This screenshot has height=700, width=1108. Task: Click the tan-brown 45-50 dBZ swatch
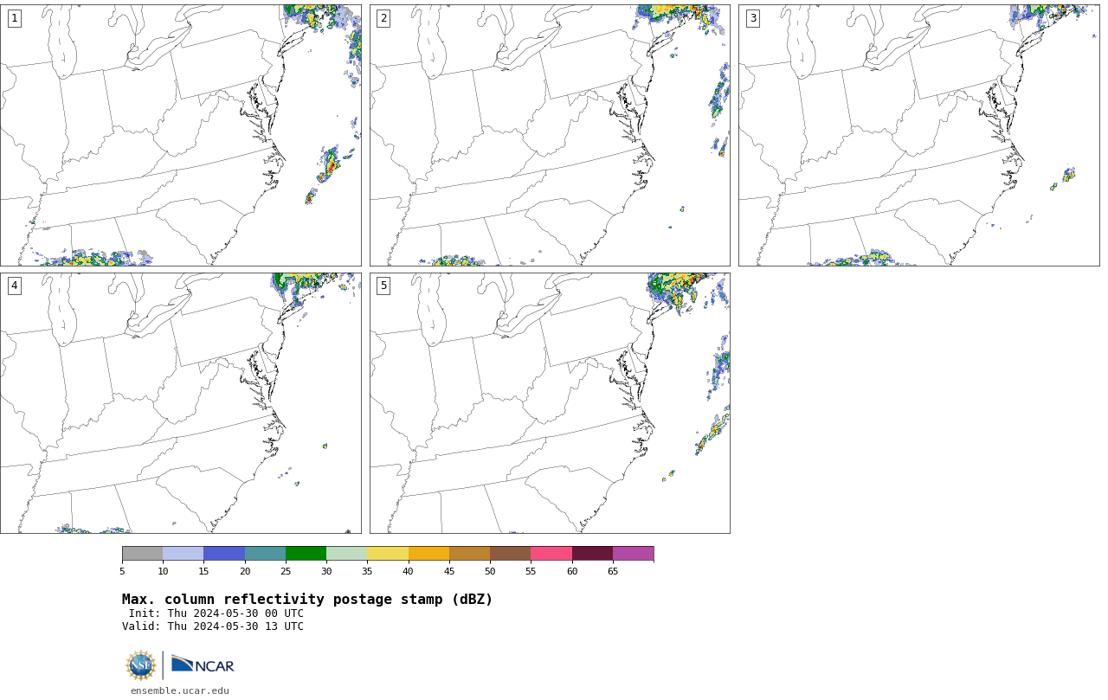click(469, 554)
